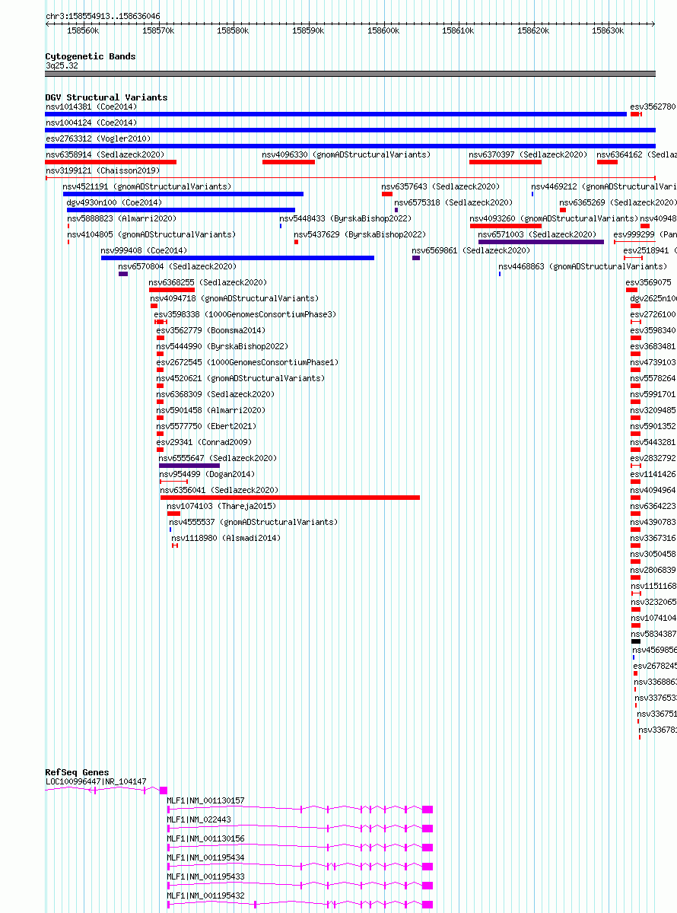Open MLF1|NM_001130156 transcript
Image resolution: width=677 pixels, height=913 pixels.
[x=206, y=838]
